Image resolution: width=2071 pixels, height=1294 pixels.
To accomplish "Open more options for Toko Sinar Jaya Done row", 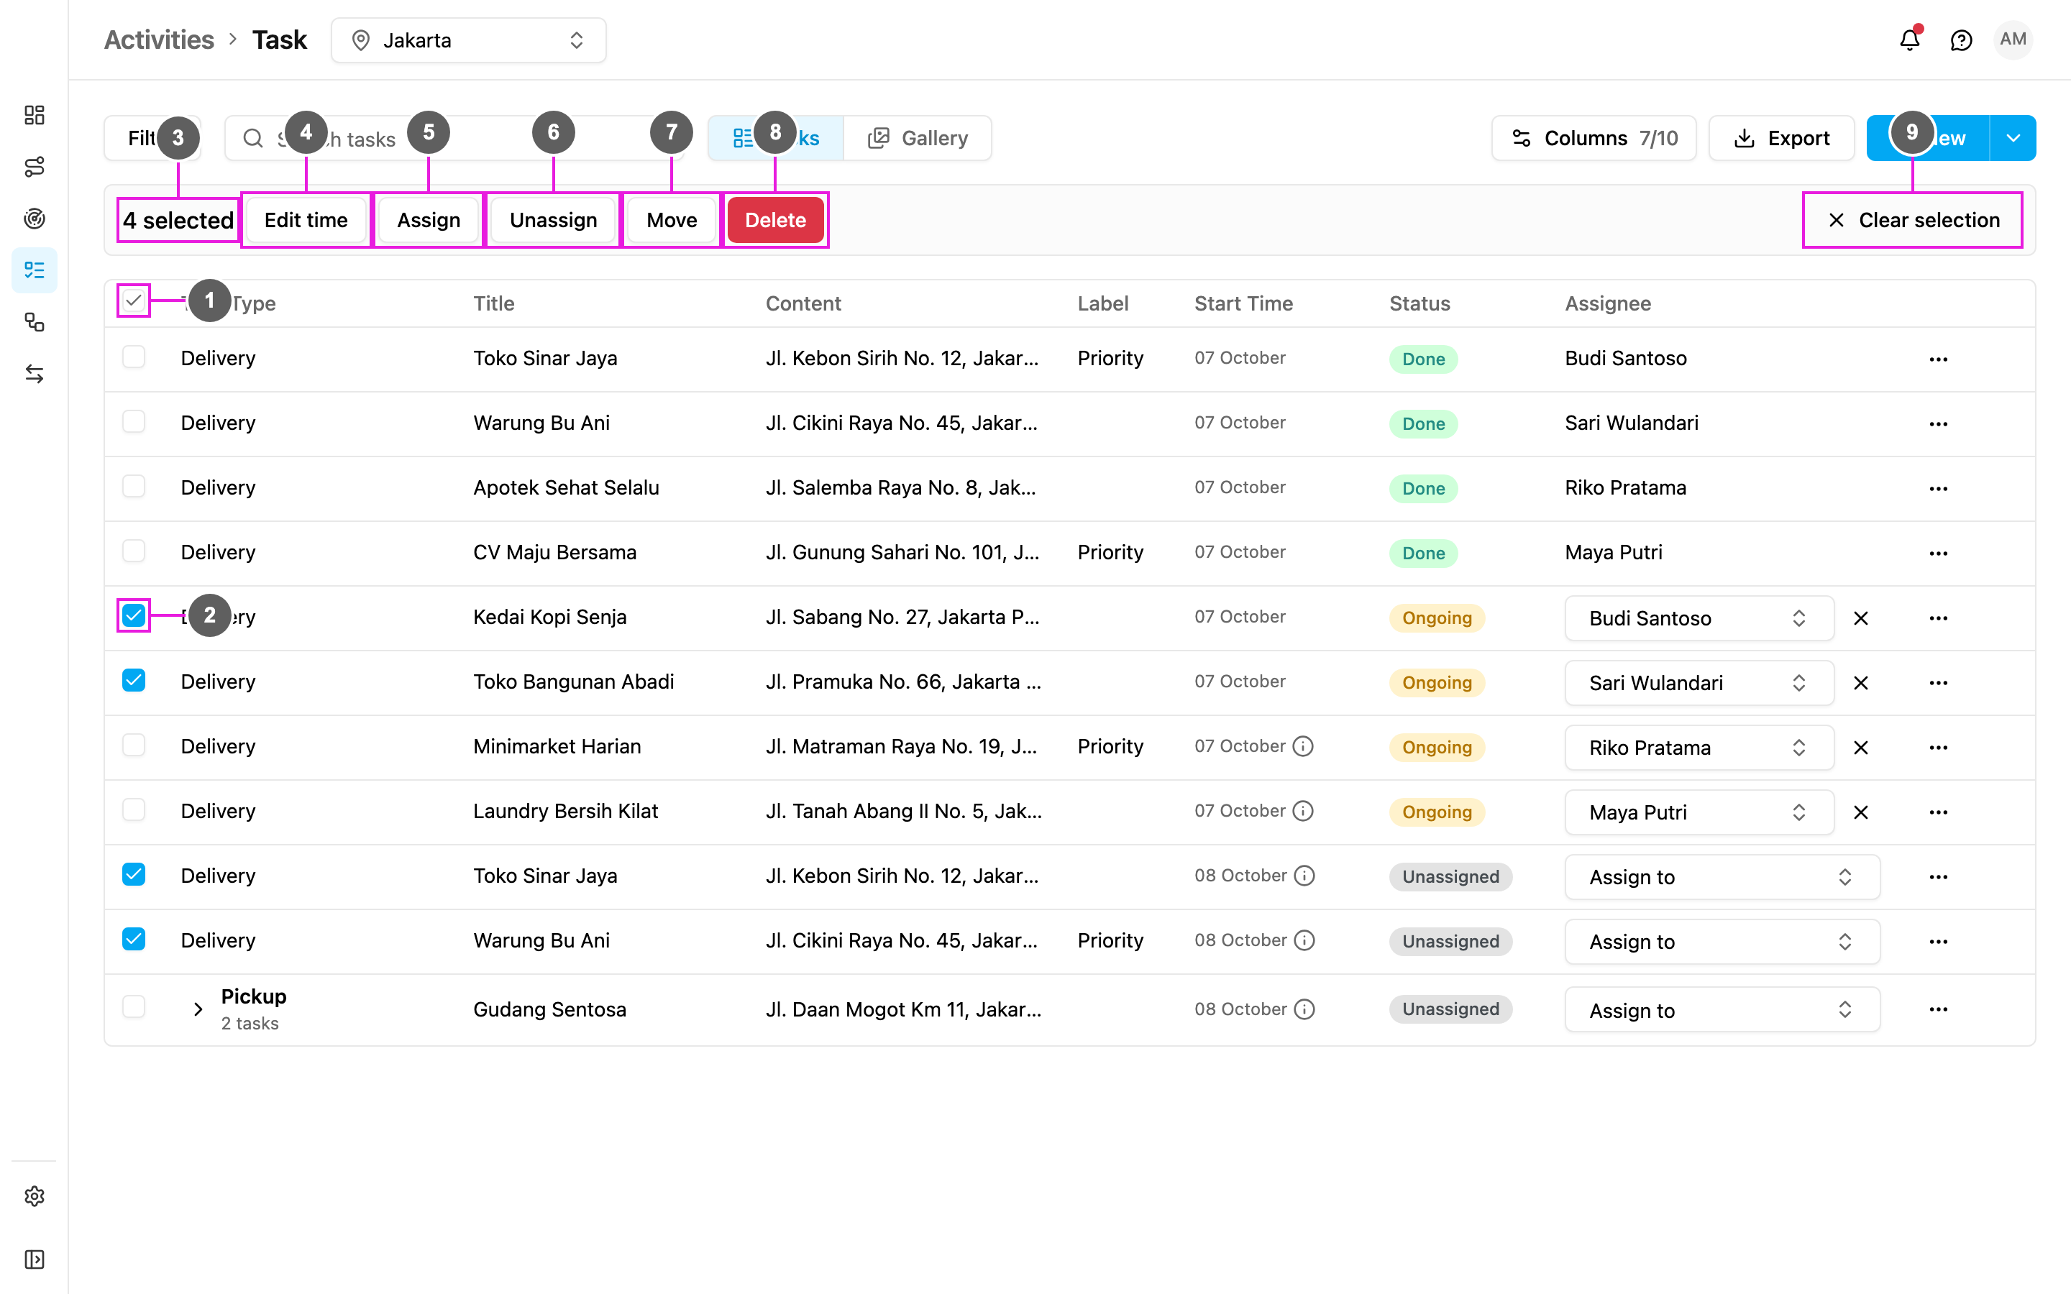I will pos(1939,359).
